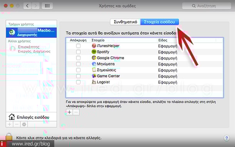The image size is (235, 147).
Task: Select the Στοιχεία εισόδου tab
Action: 159,22
